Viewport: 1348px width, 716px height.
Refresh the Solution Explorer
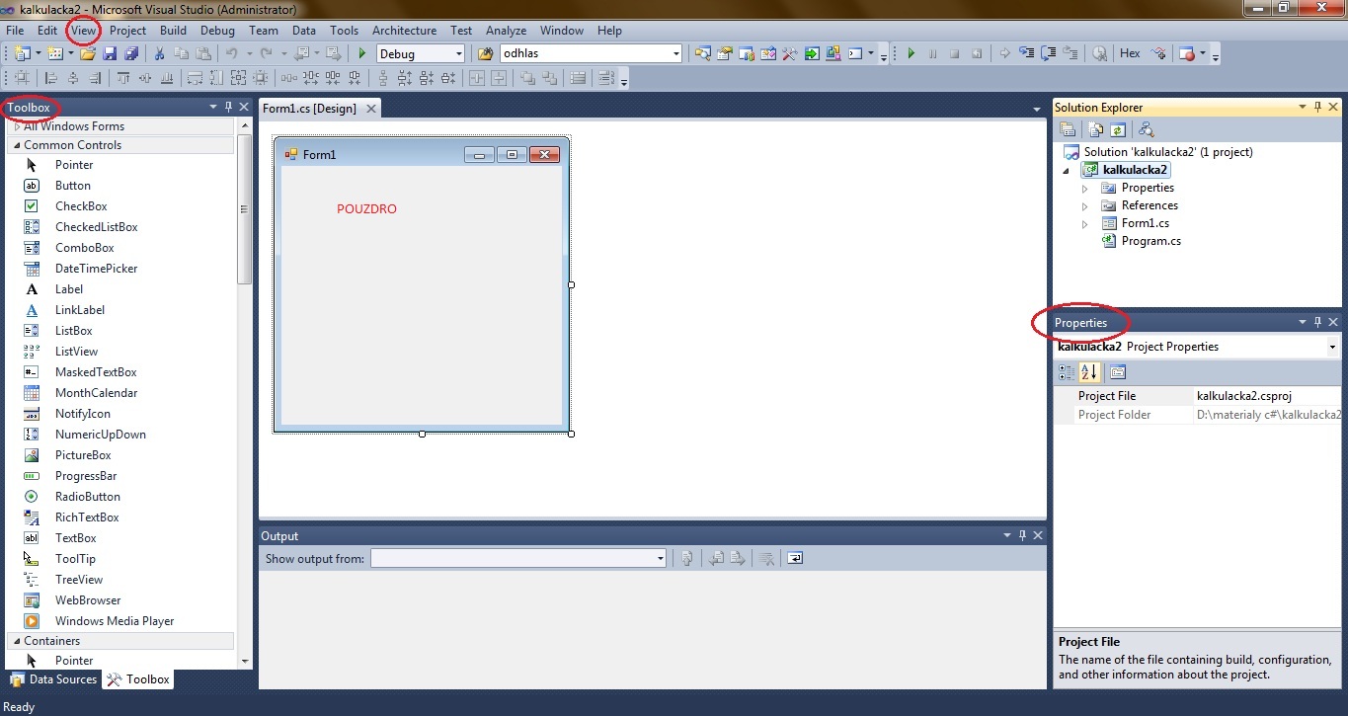pos(1118,129)
